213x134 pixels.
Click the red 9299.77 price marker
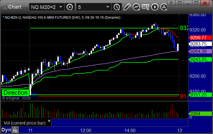pos(200,38)
